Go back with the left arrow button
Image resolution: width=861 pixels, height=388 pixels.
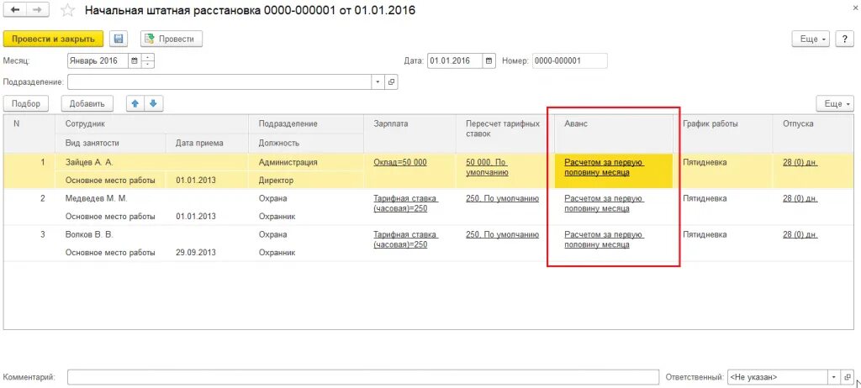15,10
